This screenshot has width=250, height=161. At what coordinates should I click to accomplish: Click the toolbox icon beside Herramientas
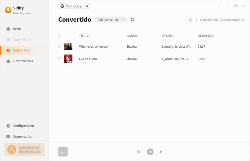click(x=8, y=61)
